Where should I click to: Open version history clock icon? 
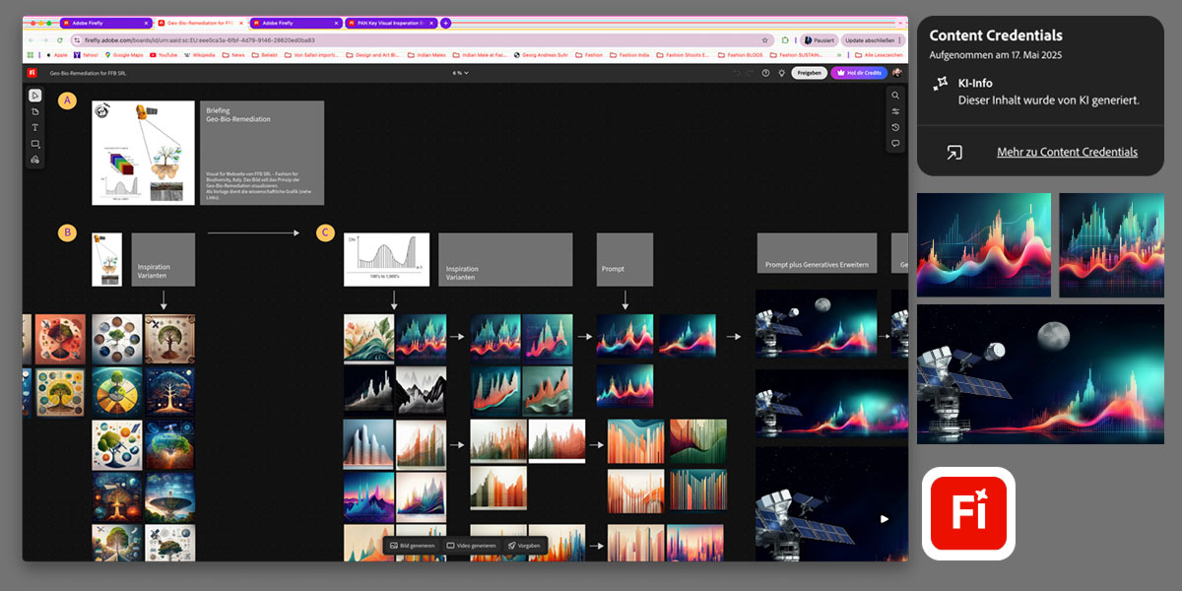[x=895, y=127]
